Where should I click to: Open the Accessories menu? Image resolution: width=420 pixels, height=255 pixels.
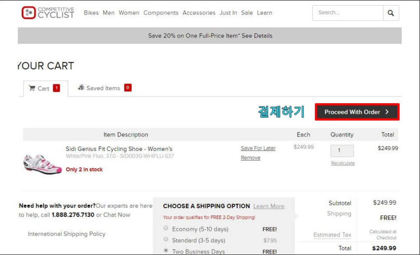pos(199,13)
